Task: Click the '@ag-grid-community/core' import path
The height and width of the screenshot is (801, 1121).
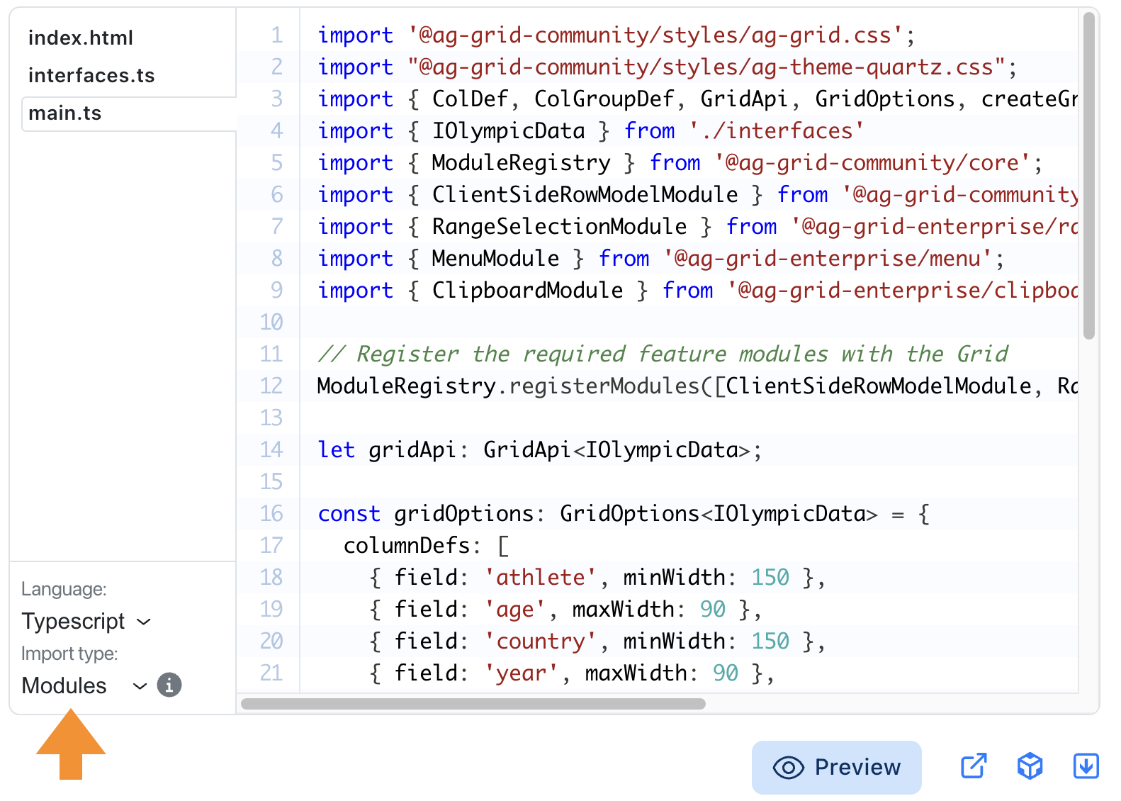Action: [x=872, y=162]
